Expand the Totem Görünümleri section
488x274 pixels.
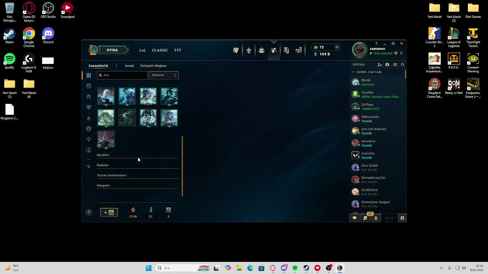point(138,175)
